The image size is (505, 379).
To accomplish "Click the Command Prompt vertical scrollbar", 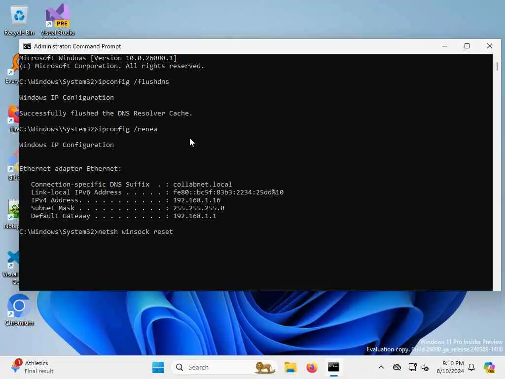I will click(x=497, y=172).
